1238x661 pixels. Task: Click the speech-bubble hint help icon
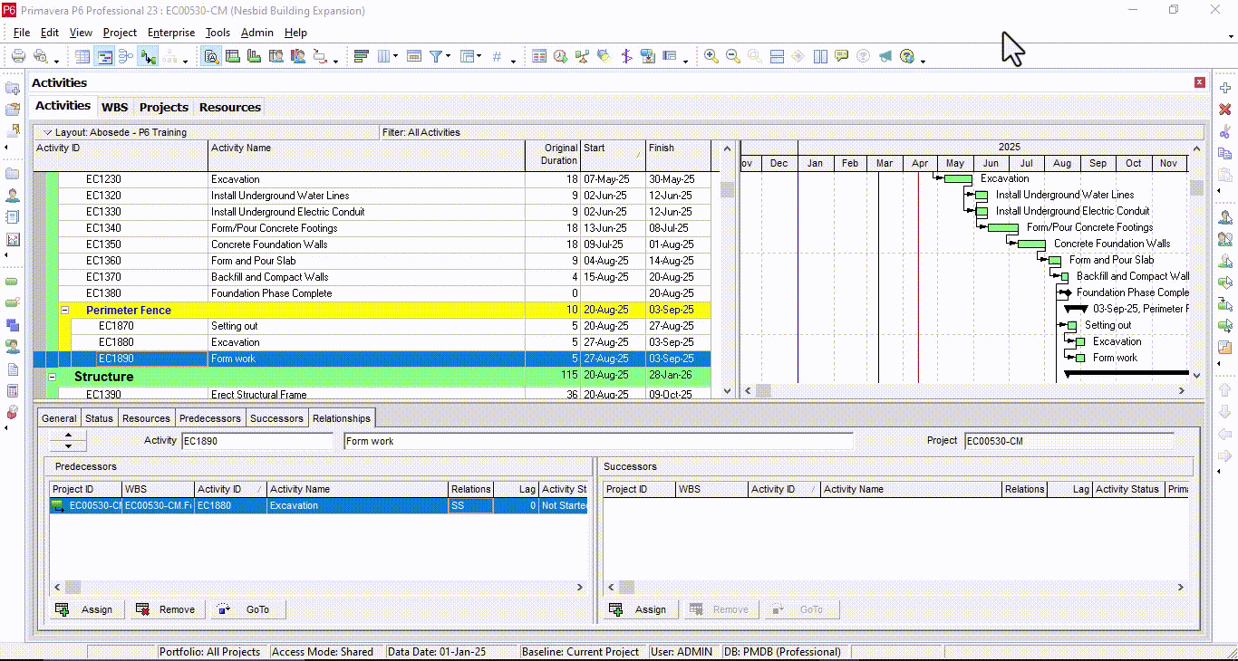842,56
